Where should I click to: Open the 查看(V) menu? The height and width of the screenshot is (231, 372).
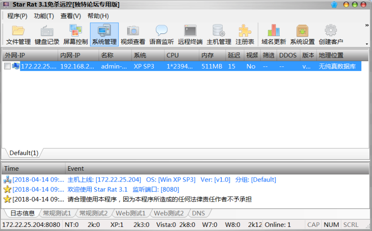71,16
